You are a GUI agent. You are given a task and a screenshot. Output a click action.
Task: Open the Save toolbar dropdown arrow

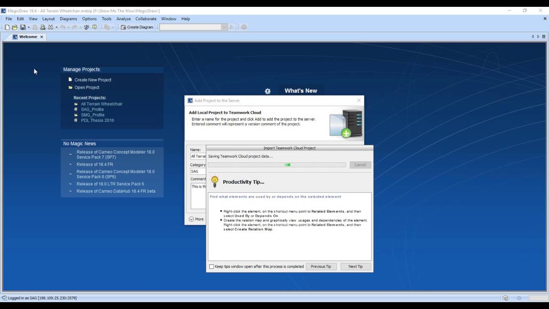click(x=29, y=27)
